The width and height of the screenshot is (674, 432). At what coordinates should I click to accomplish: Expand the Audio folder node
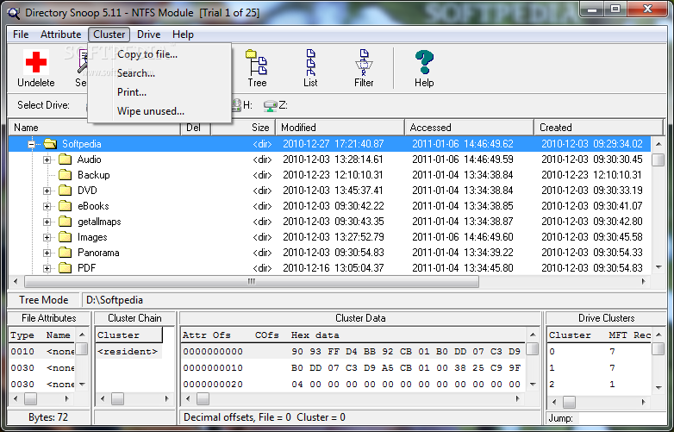pyautogui.click(x=47, y=160)
